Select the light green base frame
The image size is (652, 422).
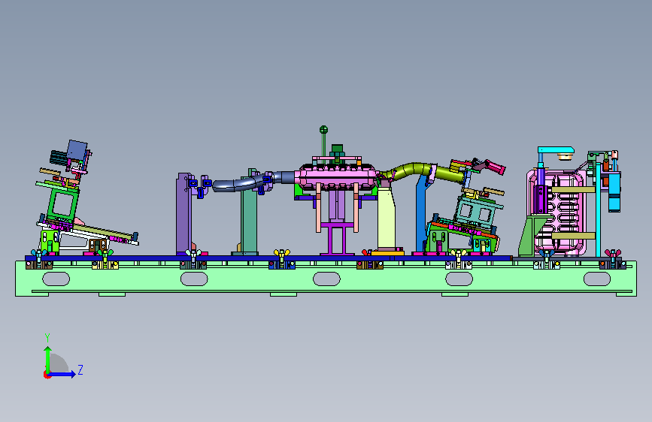(326, 279)
